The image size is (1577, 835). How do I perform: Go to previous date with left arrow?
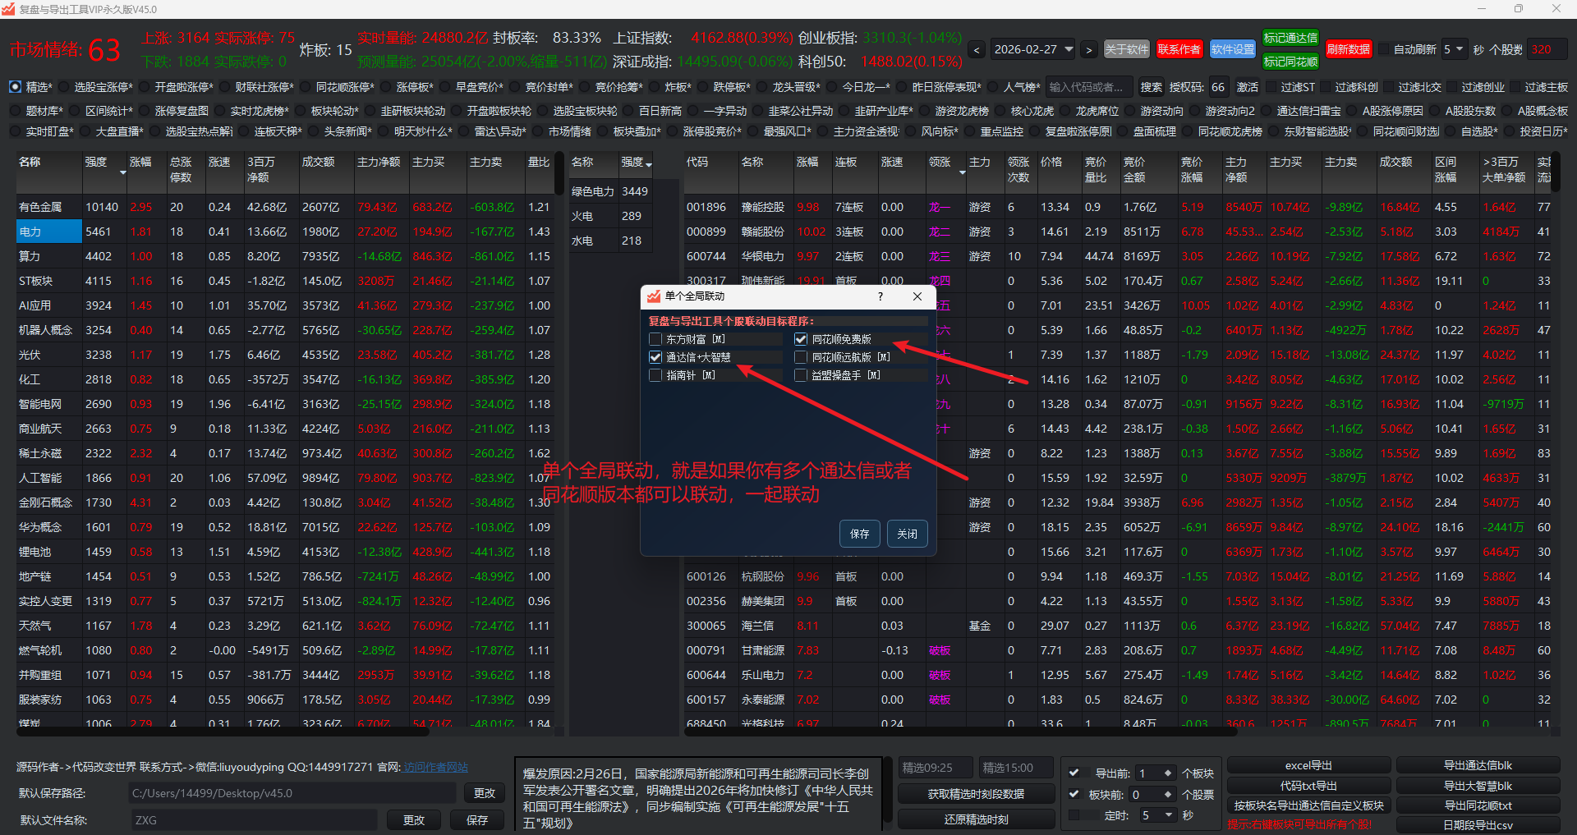[977, 50]
